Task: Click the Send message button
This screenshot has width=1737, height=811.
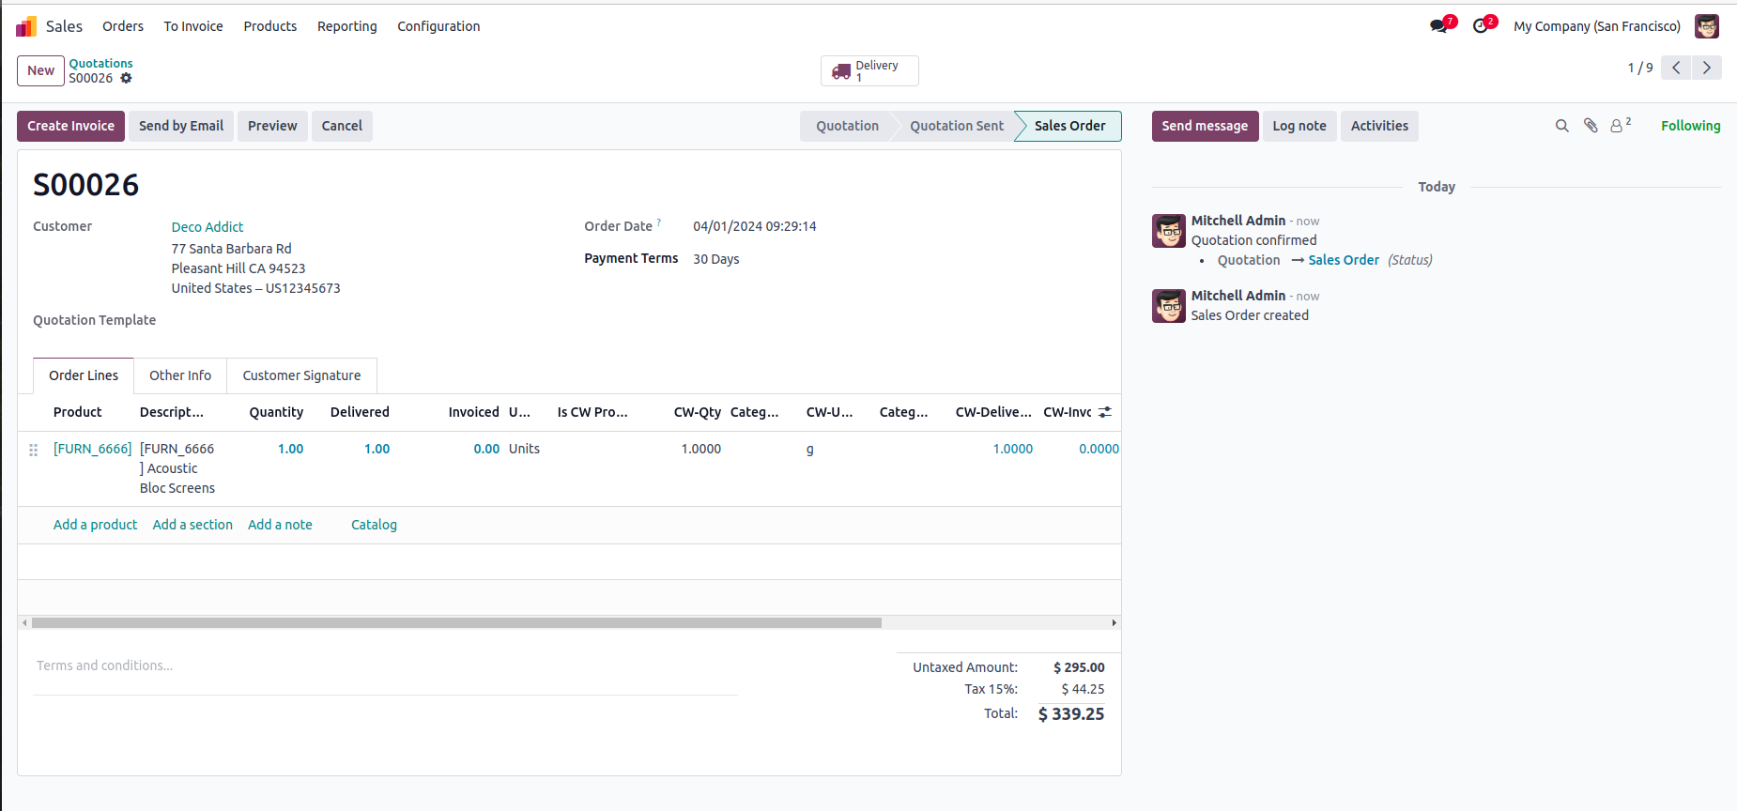Action: coord(1205,126)
